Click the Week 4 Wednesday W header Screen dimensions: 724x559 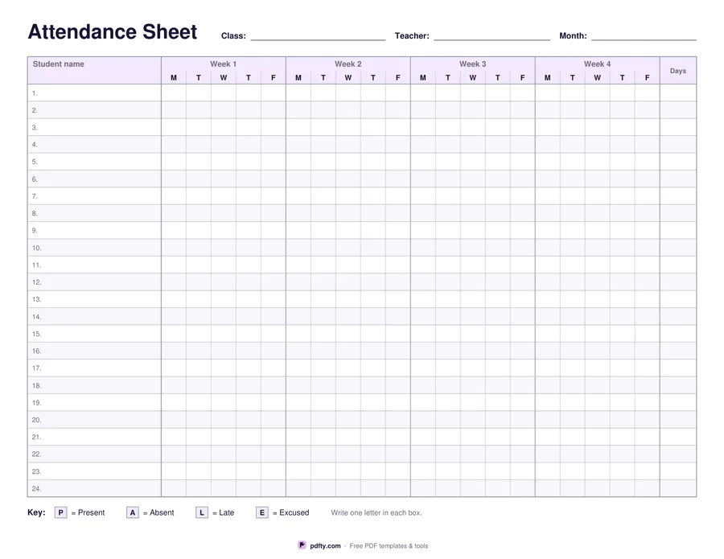click(x=598, y=77)
